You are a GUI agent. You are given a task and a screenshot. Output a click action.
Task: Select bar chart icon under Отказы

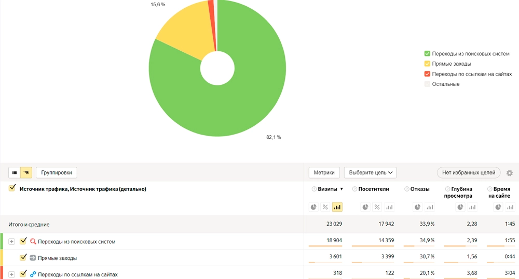pos(430,207)
